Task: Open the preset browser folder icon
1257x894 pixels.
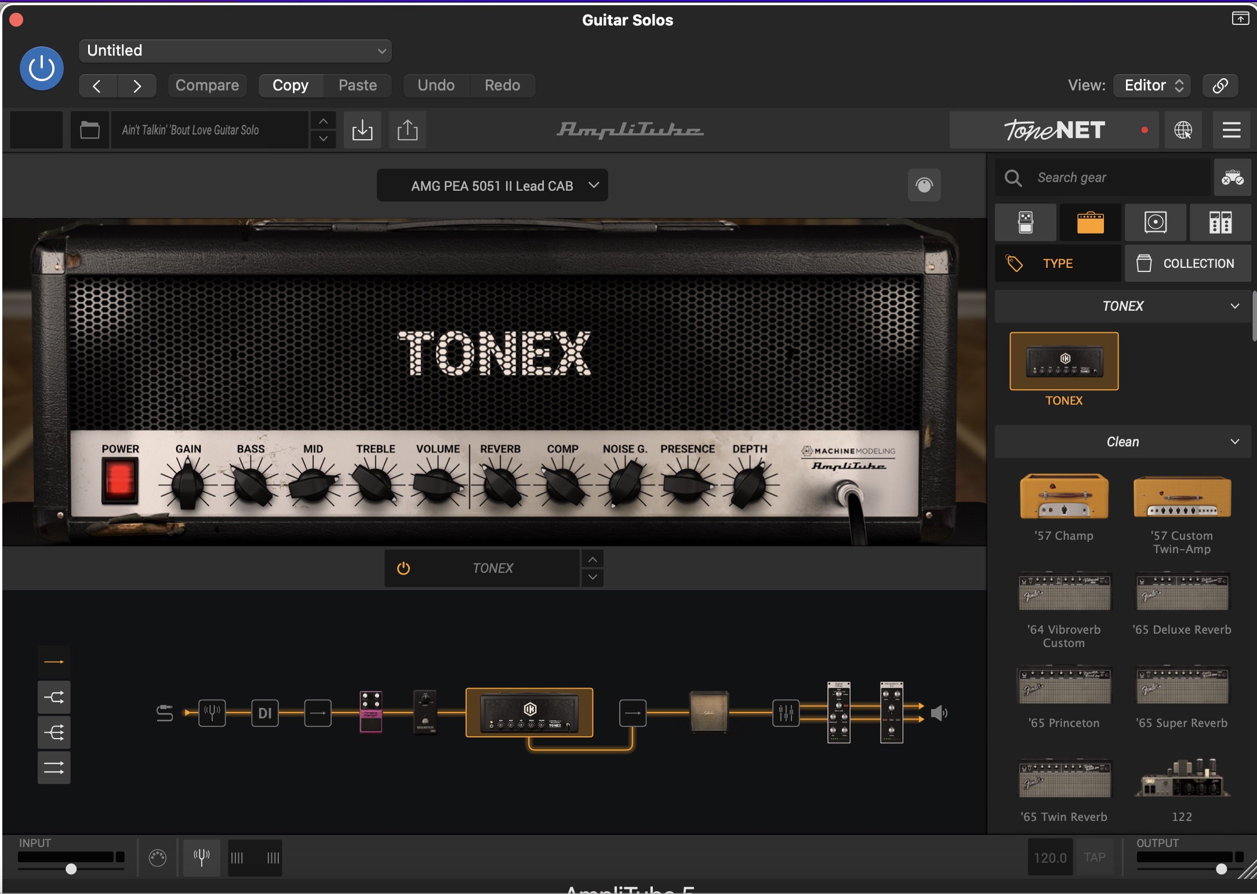Action: click(89, 130)
